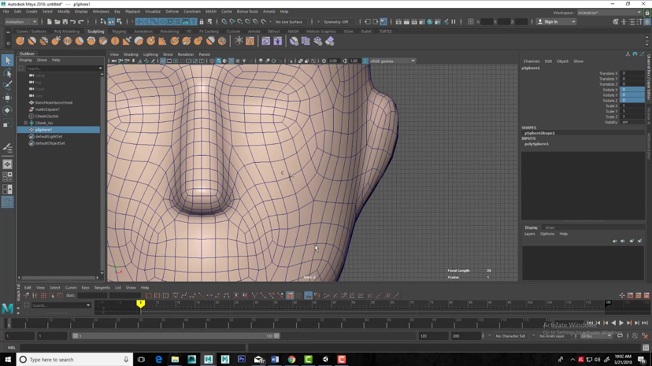Select BasicHead:basicHead in the Outliner
This screenshot has height=366, width=652.
[x=53, y=103]
